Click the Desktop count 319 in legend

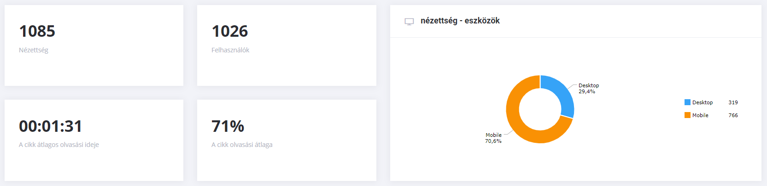[733, 102]
